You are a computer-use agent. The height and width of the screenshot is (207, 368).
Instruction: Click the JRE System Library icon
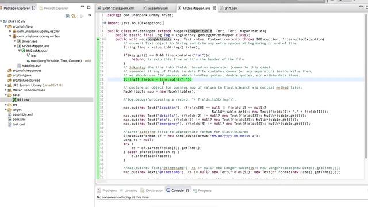pos(10,85)
